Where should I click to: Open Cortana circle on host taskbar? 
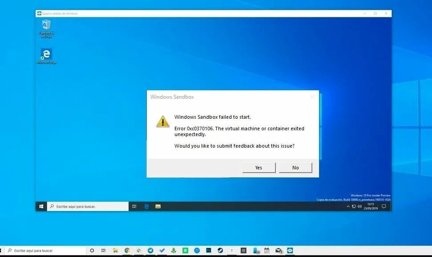92,250
